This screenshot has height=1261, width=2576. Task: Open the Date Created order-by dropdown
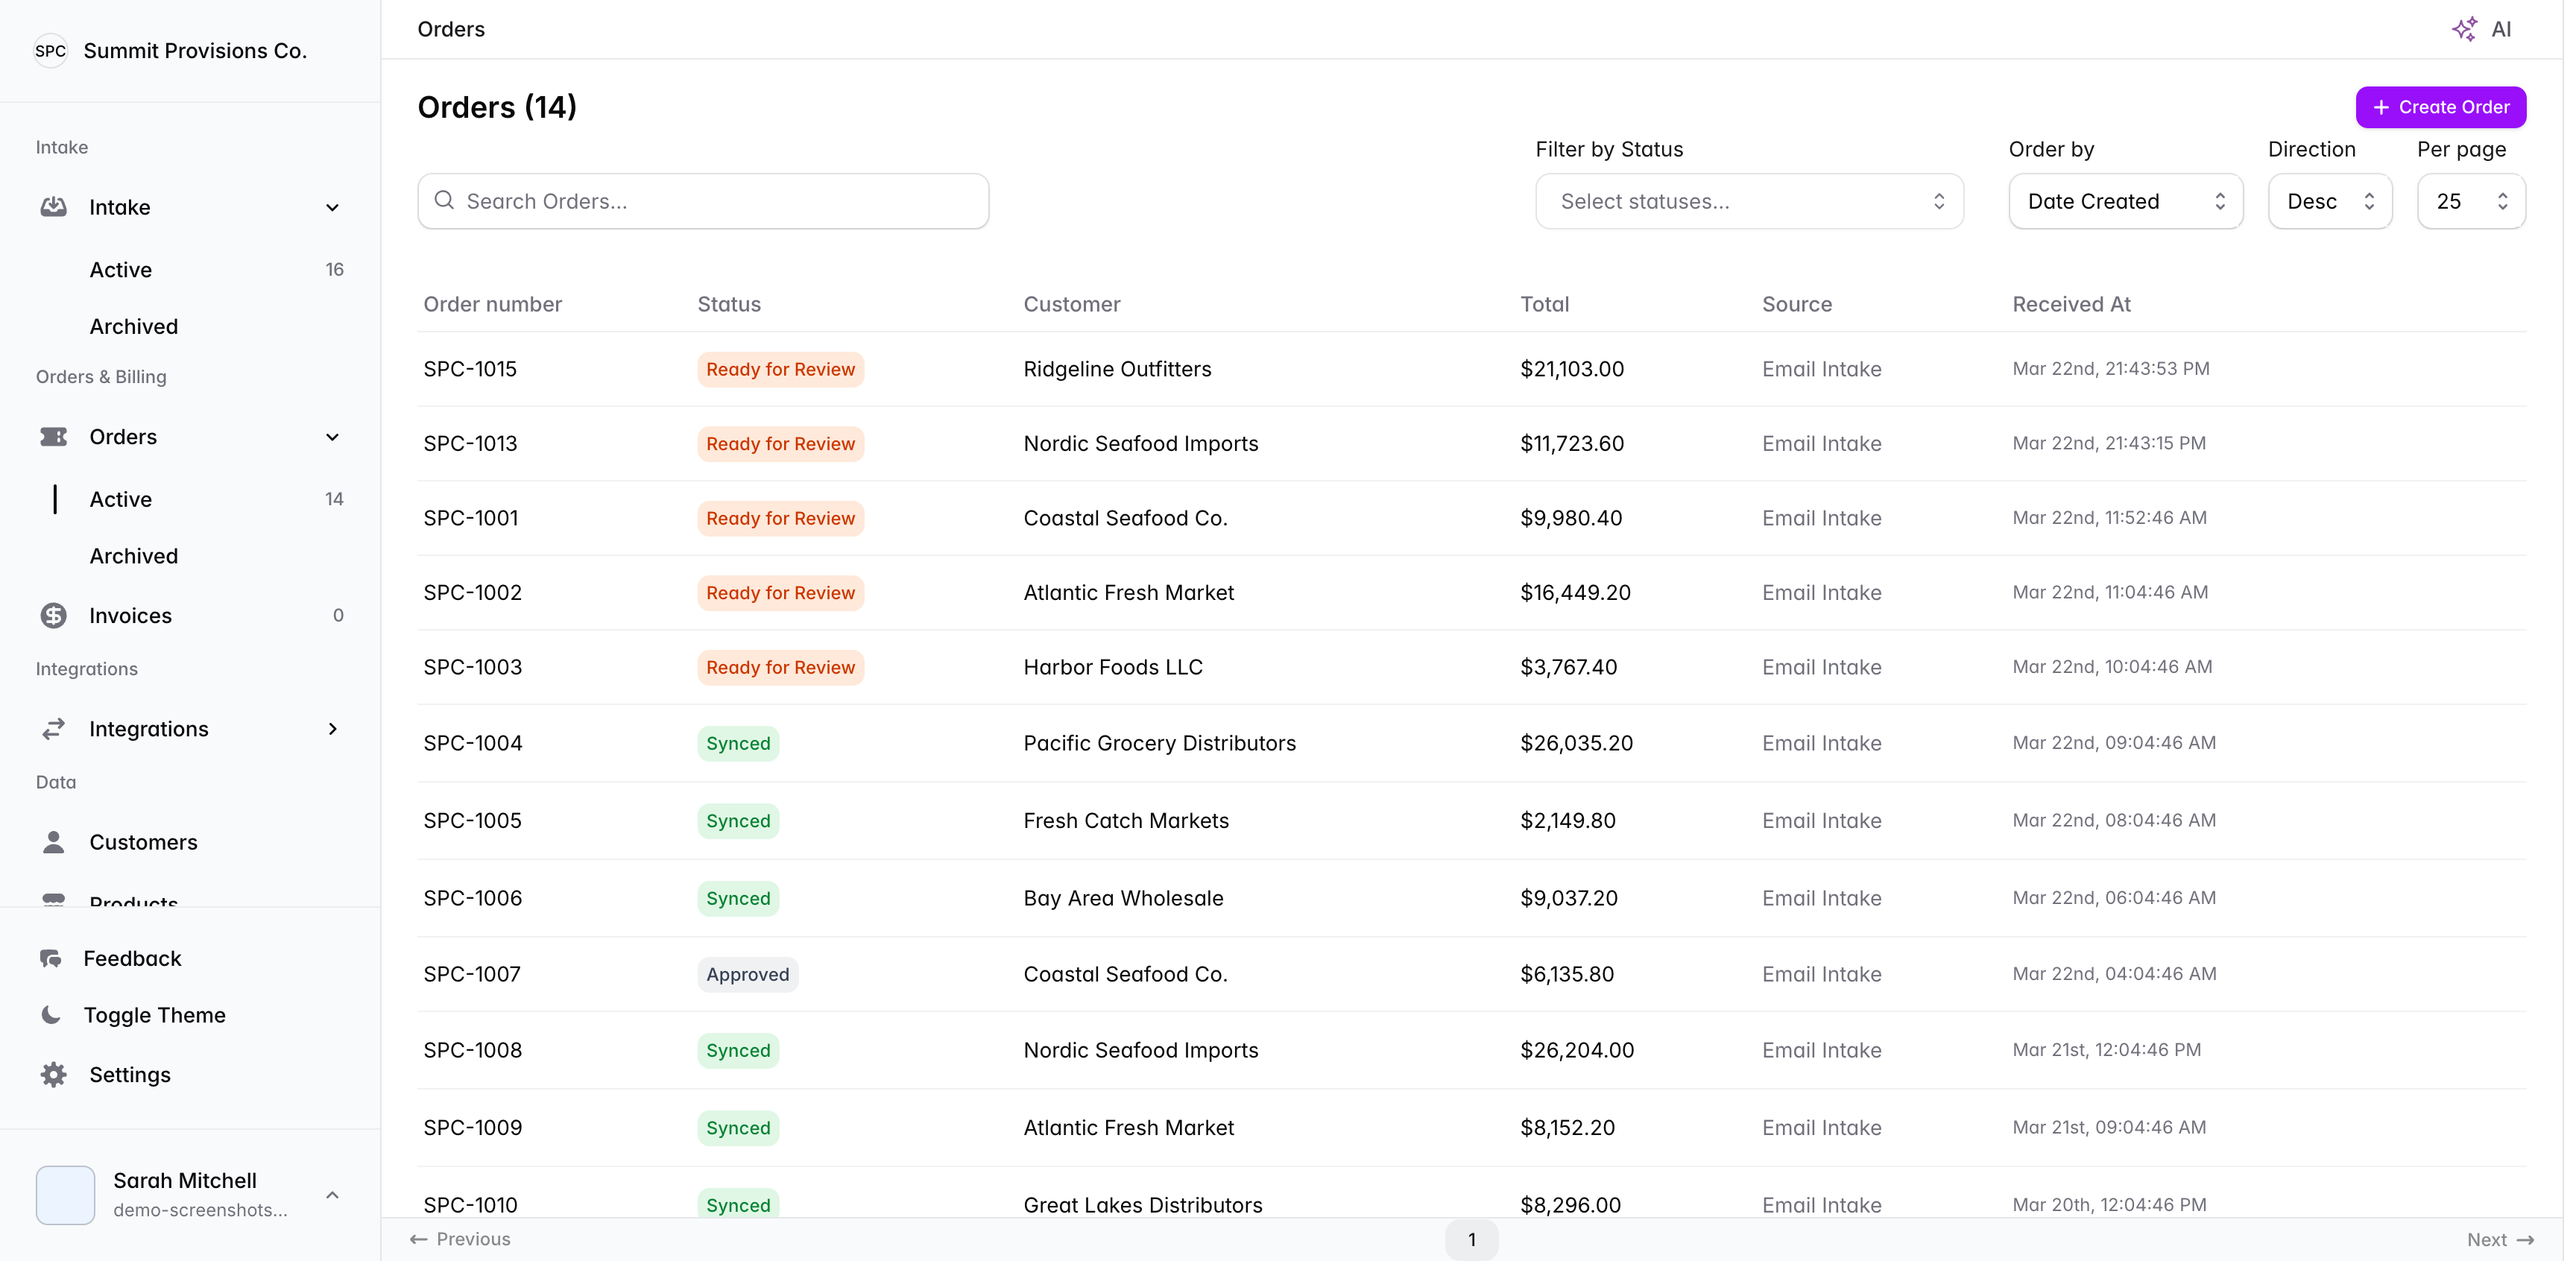[x=2124, y=202]
